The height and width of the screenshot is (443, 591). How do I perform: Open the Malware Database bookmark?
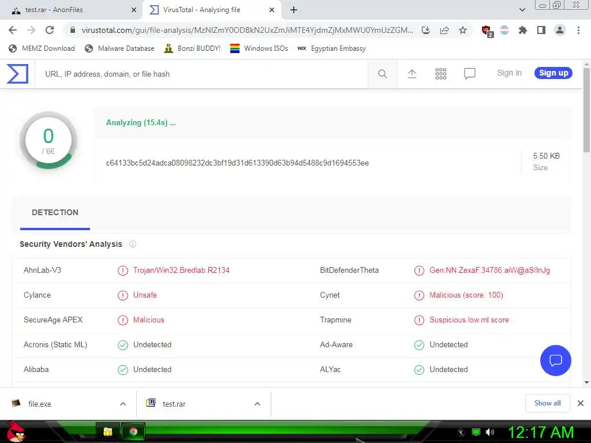point(120,48)
